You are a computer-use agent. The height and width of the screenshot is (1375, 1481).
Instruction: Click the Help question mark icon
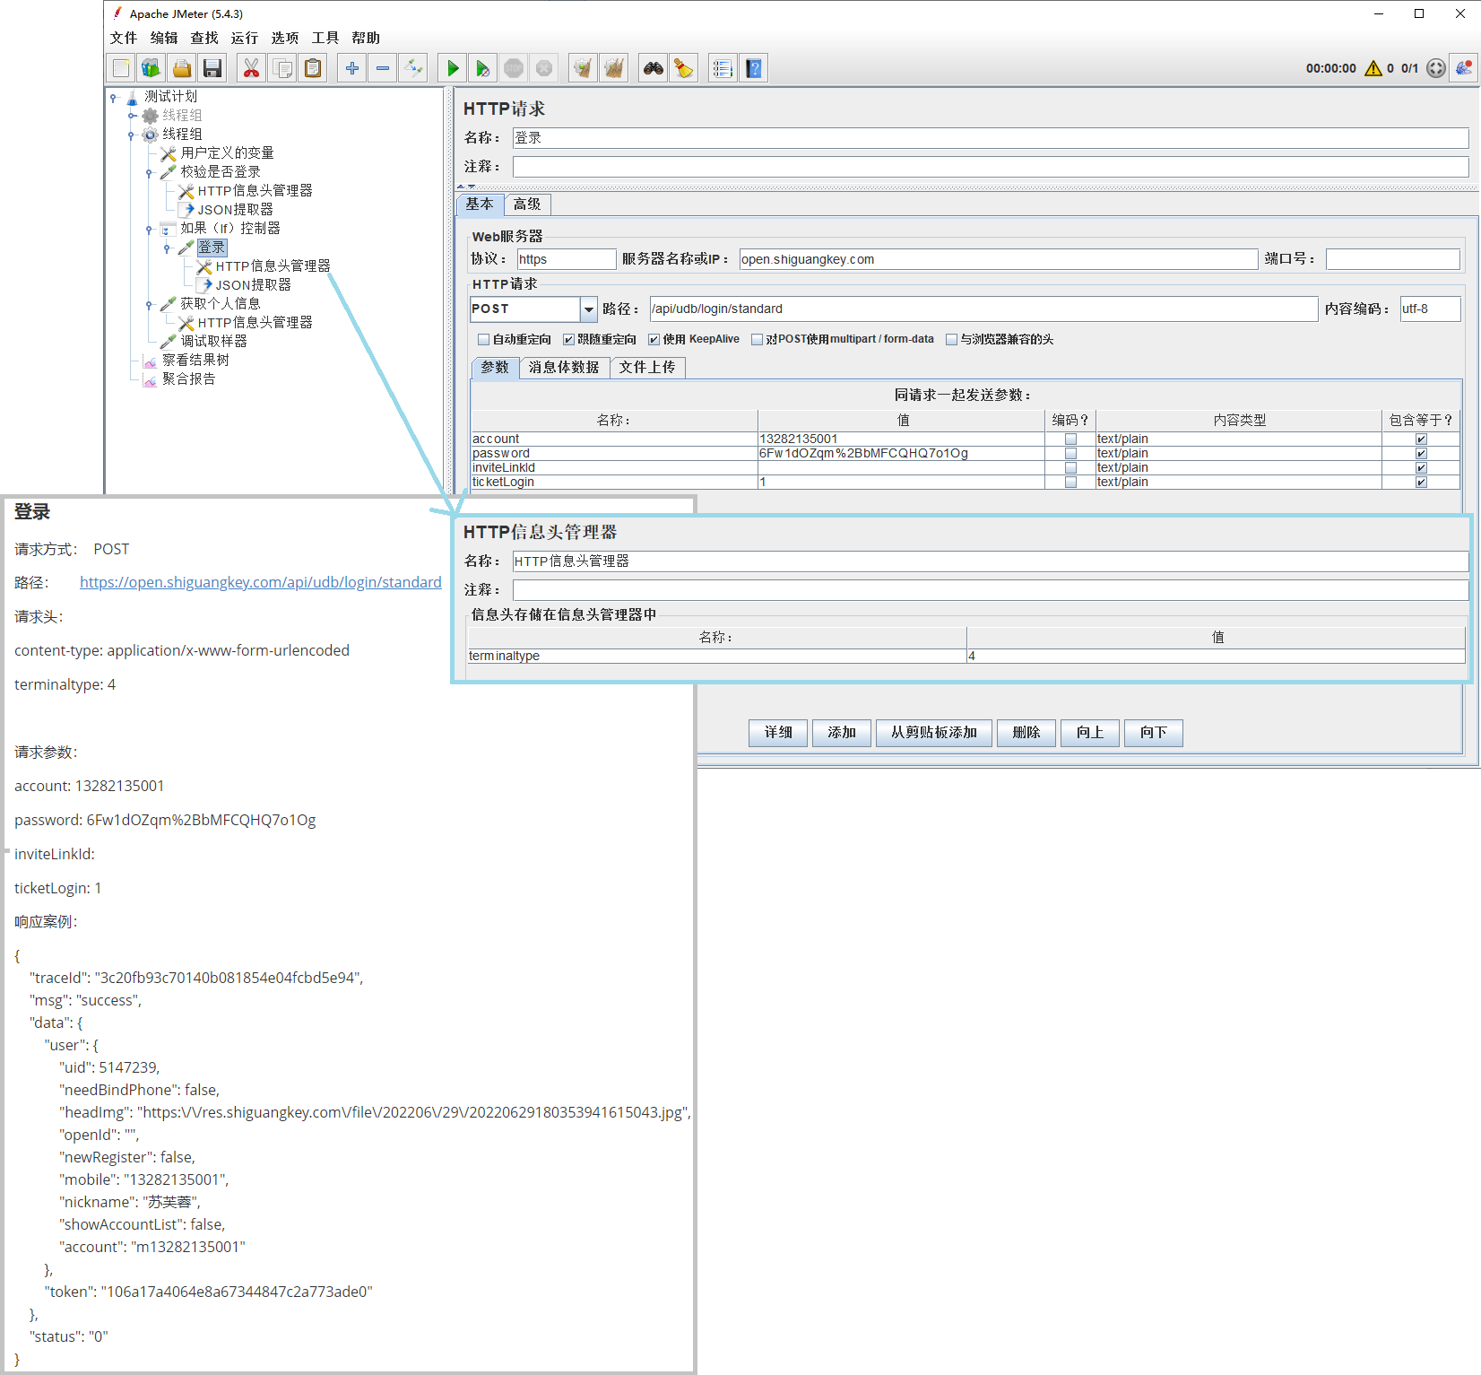click(754, 68)
